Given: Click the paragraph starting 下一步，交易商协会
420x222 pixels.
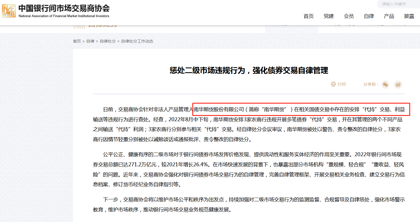Looking at the screenshot, I should (249, 205).
